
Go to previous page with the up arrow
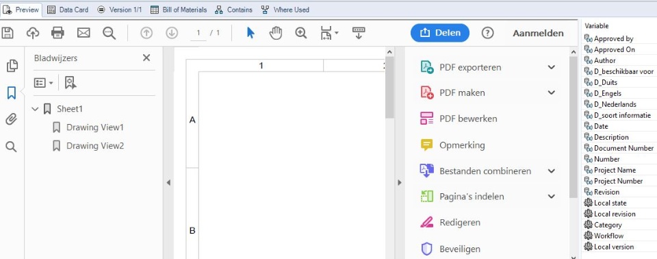click(146, 33)
